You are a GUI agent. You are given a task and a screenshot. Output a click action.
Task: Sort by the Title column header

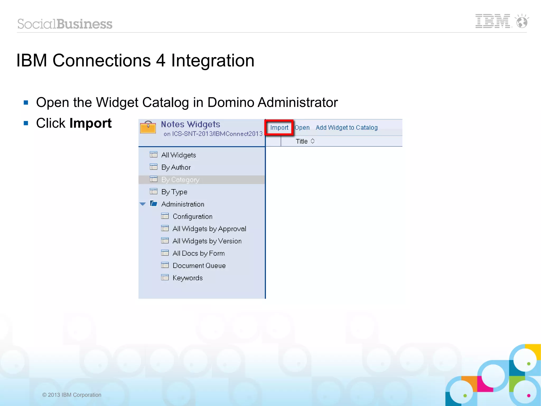pos(302,141)
